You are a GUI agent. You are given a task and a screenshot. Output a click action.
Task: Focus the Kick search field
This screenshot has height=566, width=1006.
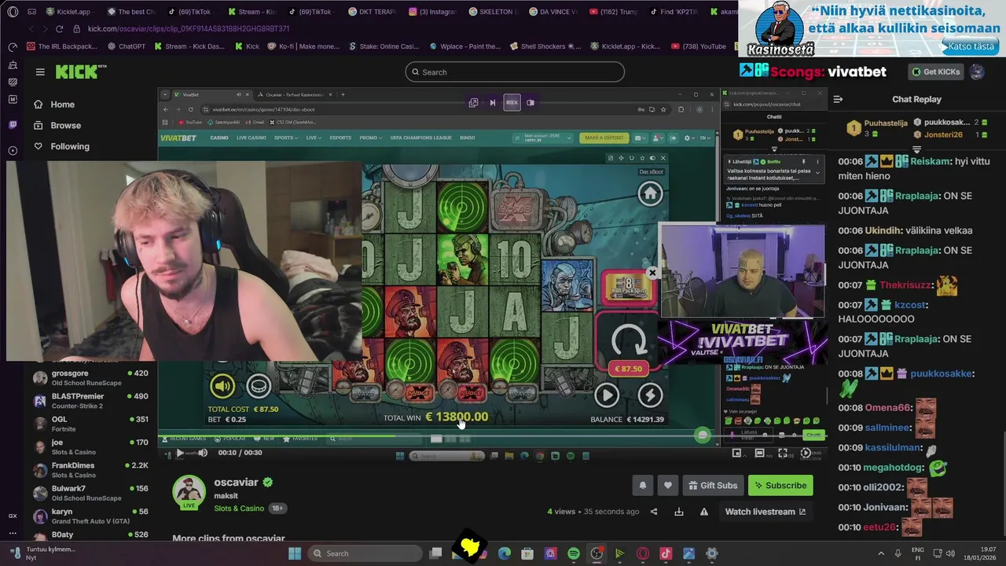(x=515, y=72)
